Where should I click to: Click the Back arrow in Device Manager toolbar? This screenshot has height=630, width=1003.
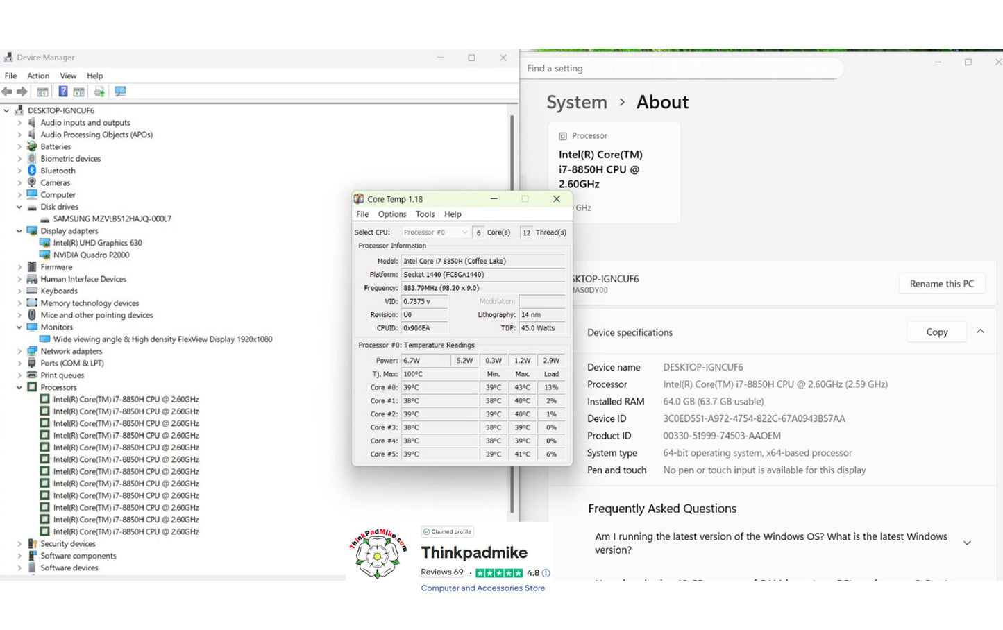pos(7,92)
